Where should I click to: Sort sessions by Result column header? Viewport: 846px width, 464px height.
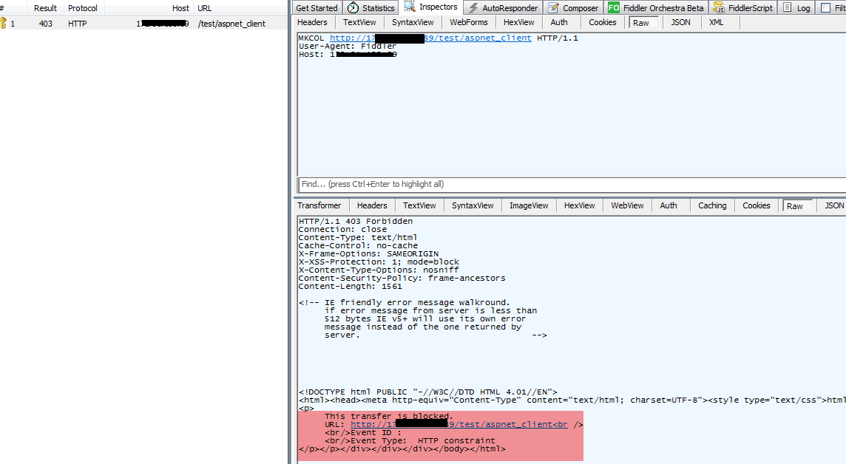click(45, 8)
